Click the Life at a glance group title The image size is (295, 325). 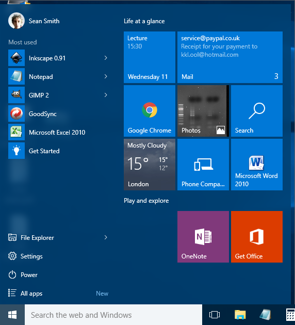(x=144, y=21)
